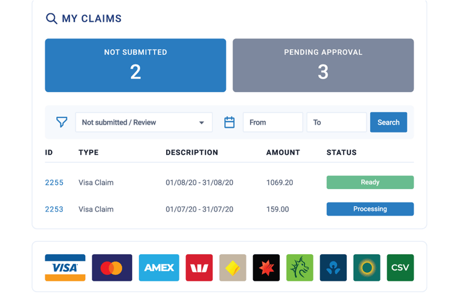Click the calendar icon by date fields
The height and width of the screenshot is (294, 459).
coord(230,122)
